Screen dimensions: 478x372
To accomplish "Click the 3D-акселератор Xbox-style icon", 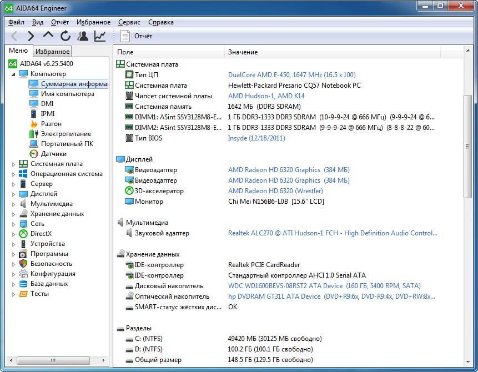I will (x=129, y=190).
